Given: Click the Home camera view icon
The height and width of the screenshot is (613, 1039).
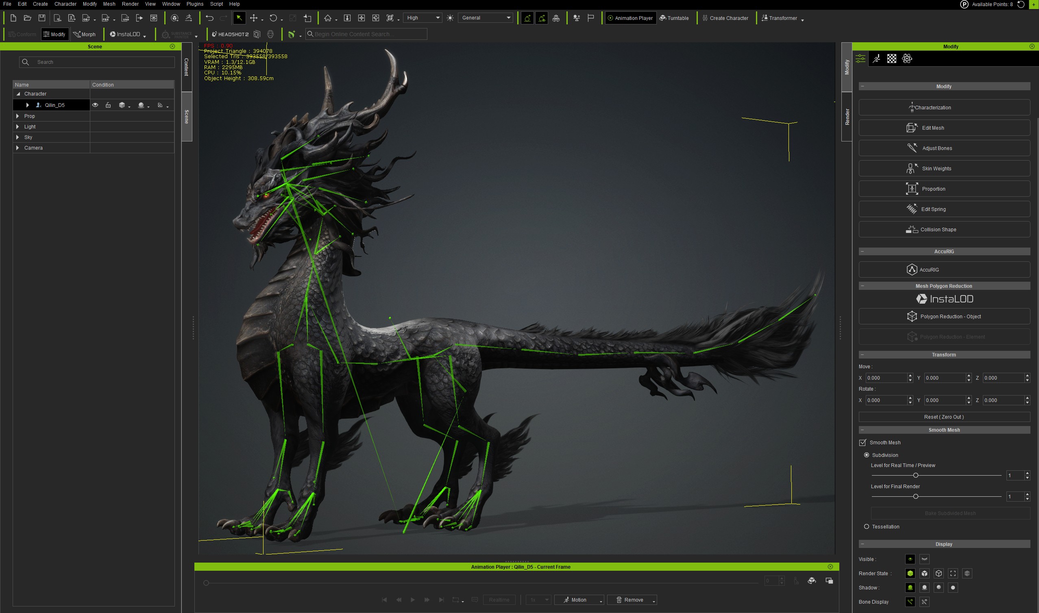Looking at the screenshot, I should pyautogui.click(x=328, y=18).
